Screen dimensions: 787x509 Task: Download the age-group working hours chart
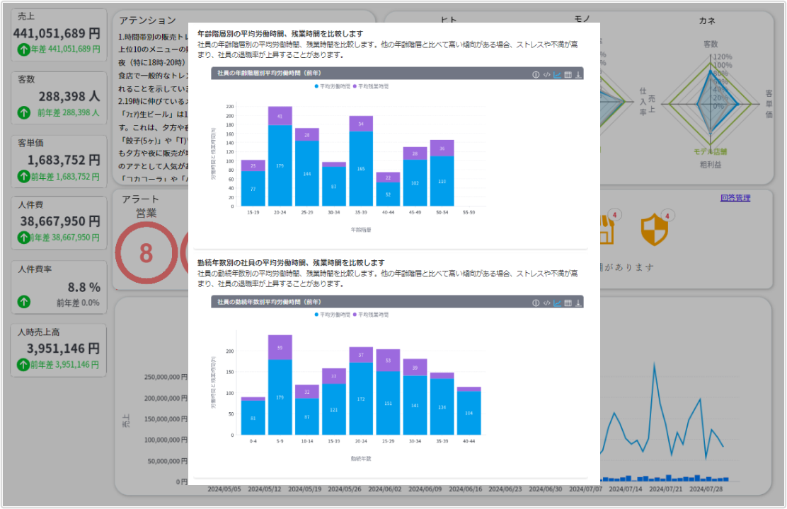(578, 75)
